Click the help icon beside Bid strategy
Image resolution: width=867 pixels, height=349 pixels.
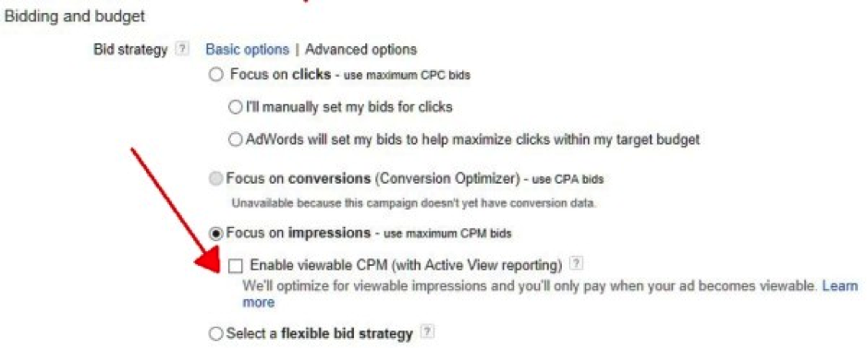(x=181, y=50)
